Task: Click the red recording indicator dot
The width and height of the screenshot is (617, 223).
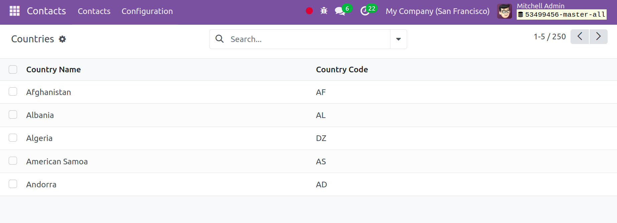Action: 309,11
